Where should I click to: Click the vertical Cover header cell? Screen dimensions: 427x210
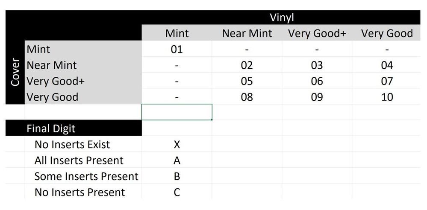tap(15, 73)
